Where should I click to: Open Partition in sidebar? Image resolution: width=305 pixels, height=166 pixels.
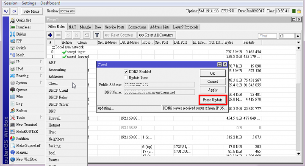click(22, 138)
